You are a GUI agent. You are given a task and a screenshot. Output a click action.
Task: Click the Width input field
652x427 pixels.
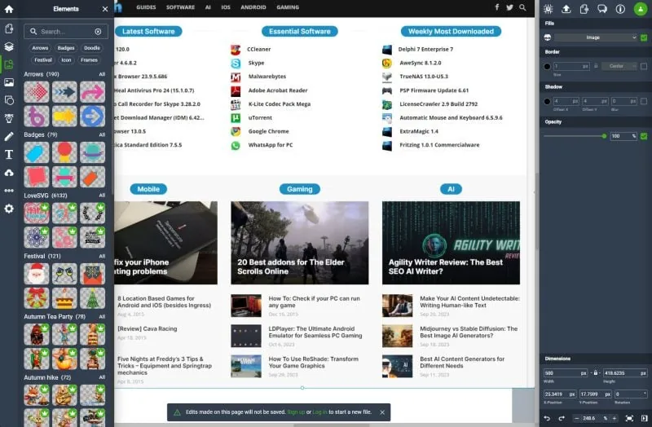565,373
